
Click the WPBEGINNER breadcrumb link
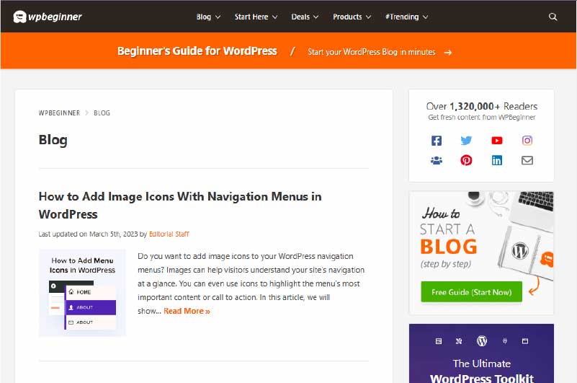(x=59, y=113)
